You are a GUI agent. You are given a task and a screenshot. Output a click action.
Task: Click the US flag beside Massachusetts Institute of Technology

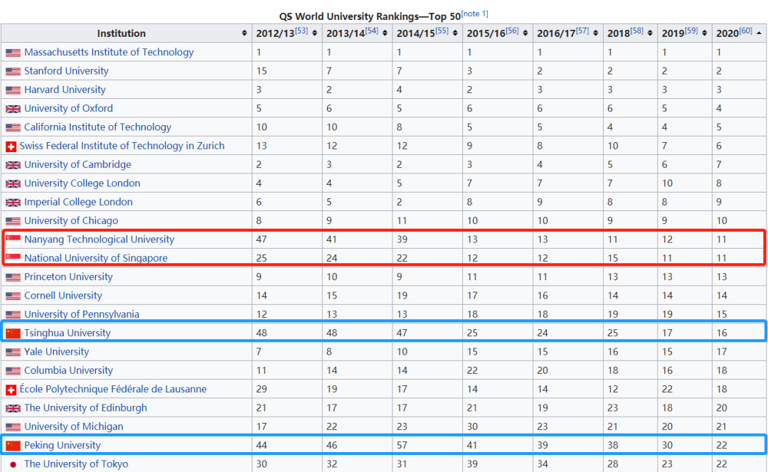click(14, 53)
